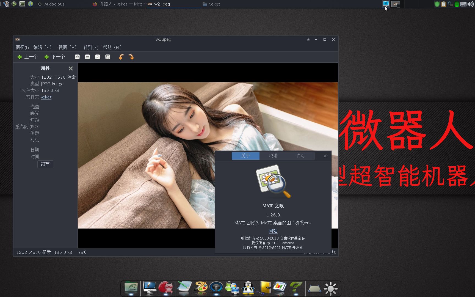Rotate image counterclockwise with orange arrow
This screenshot has width=475, height=297.
coord(121,57)
